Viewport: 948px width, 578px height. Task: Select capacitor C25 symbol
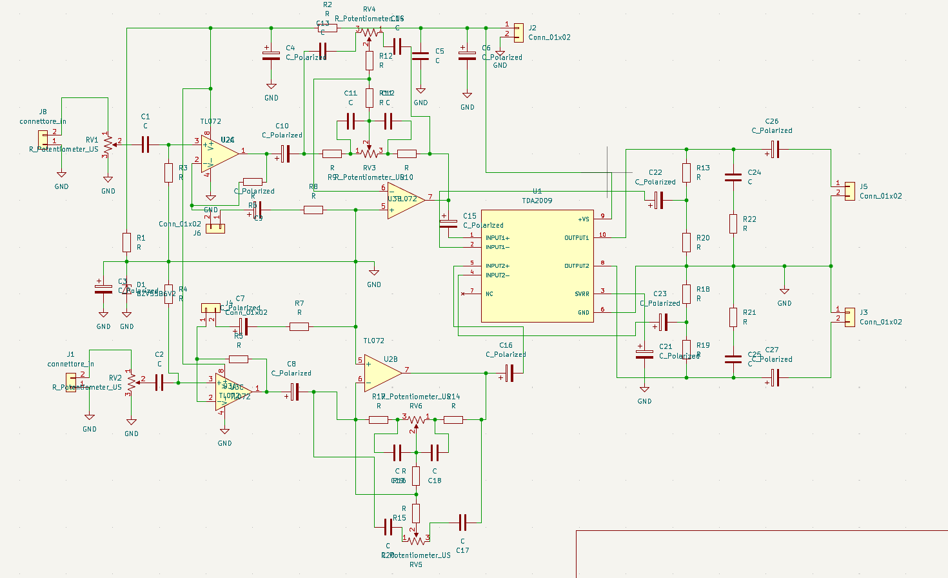pos(733,359)
